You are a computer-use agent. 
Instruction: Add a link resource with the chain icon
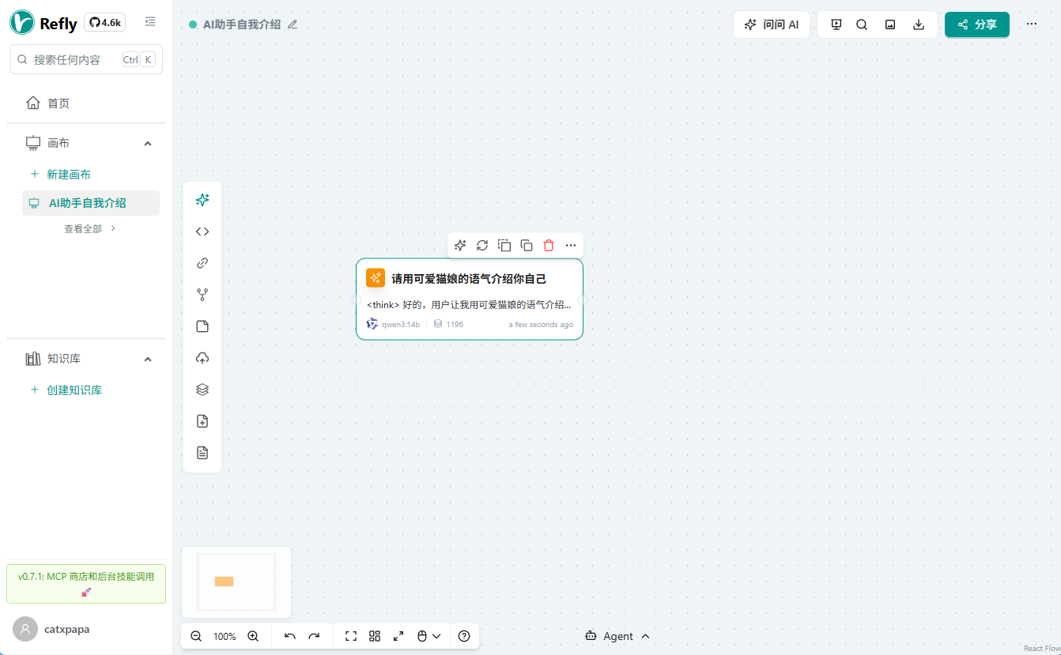pyautogui.click(x=202, y=263)
